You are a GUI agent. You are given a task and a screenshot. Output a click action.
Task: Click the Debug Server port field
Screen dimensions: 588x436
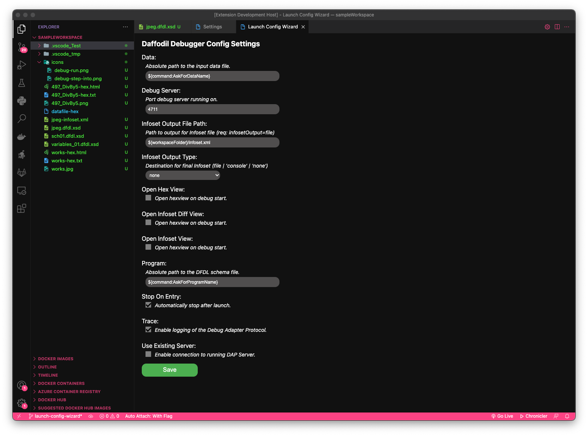click(x=212, y=109)
